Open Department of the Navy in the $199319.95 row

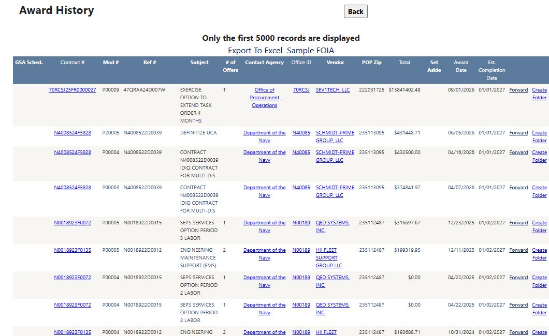264,254
